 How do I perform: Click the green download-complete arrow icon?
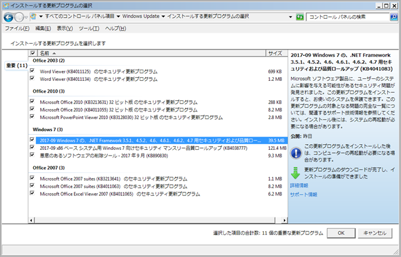(x=295, y=173)
